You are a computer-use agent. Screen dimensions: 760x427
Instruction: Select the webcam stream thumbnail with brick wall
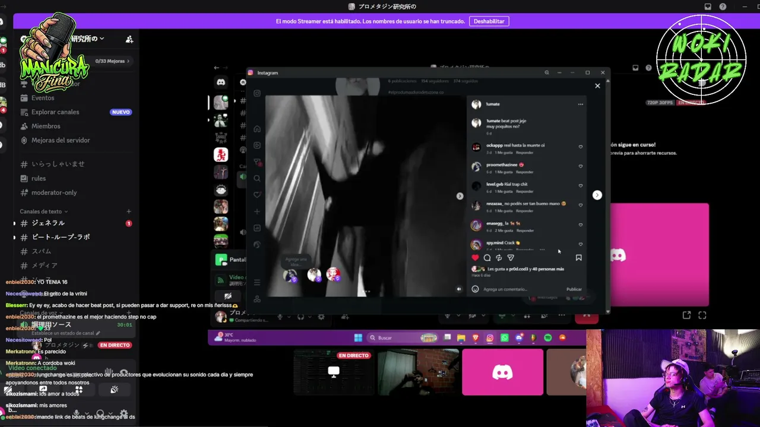418,372
